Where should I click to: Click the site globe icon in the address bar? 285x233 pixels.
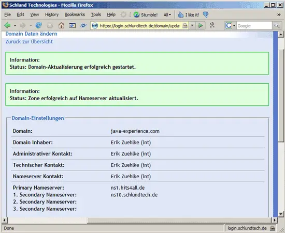(95, 26)
